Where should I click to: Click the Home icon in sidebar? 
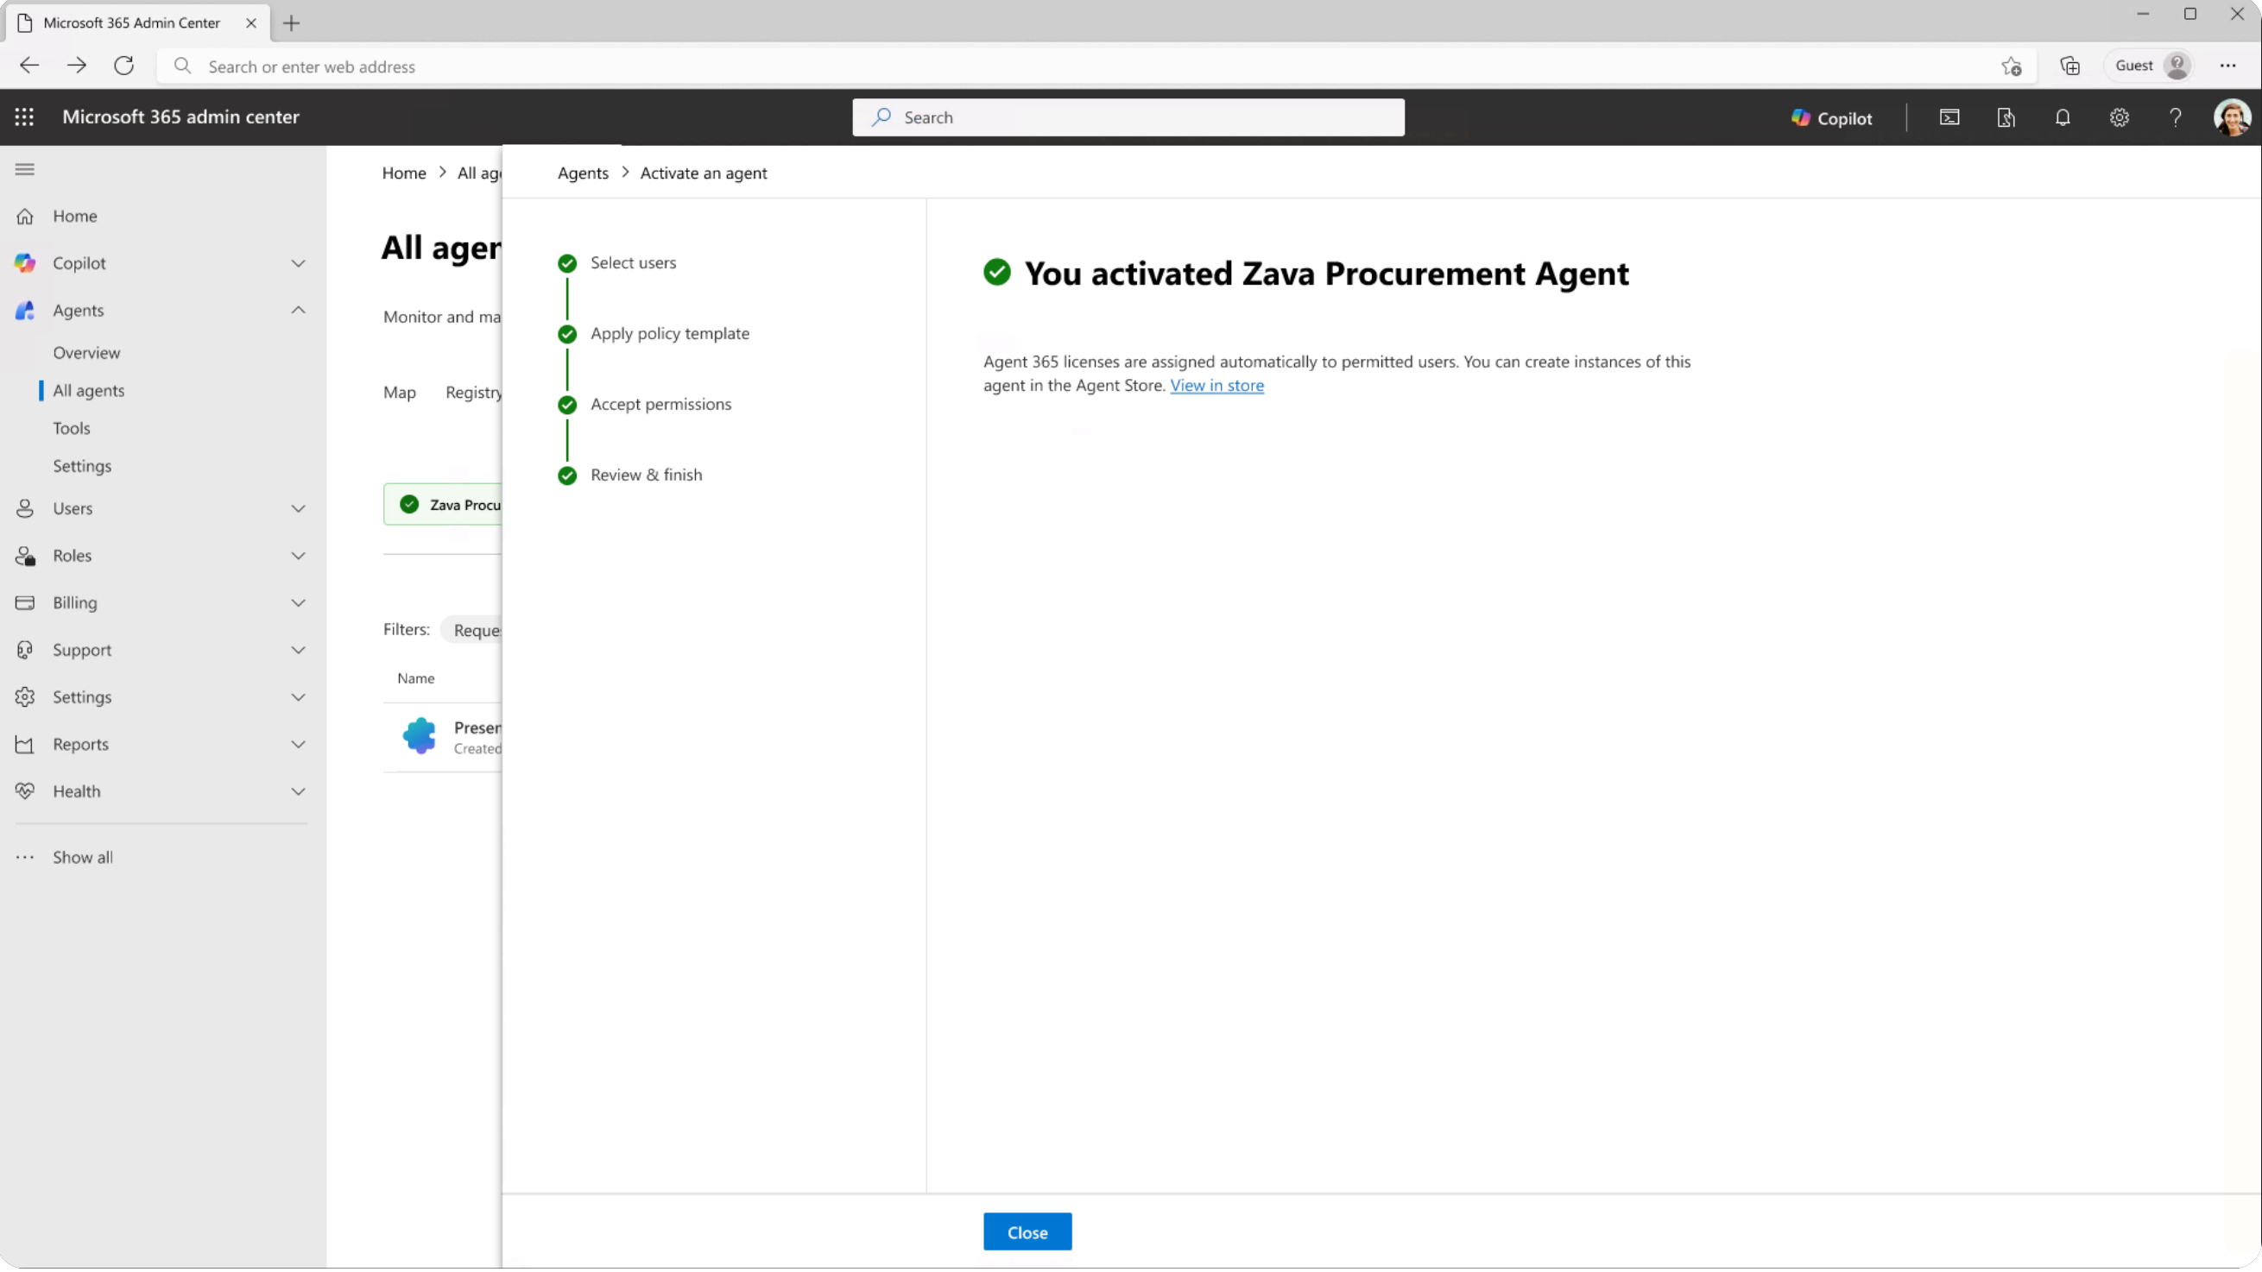[24, 217]
